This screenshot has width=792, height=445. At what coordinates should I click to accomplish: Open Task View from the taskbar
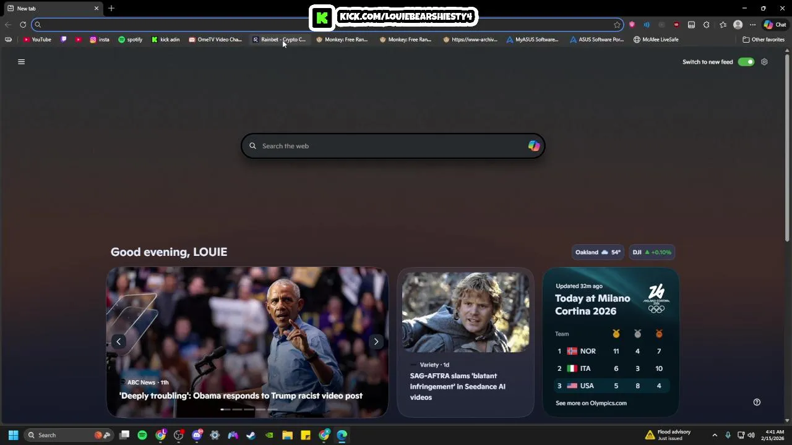click(x=124, y=435)
